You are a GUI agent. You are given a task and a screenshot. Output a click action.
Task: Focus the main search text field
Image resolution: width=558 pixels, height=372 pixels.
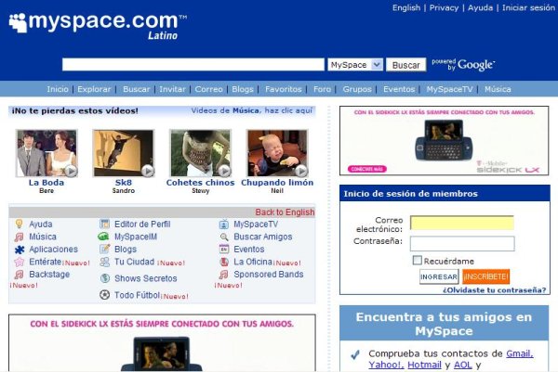click(193, 65)
